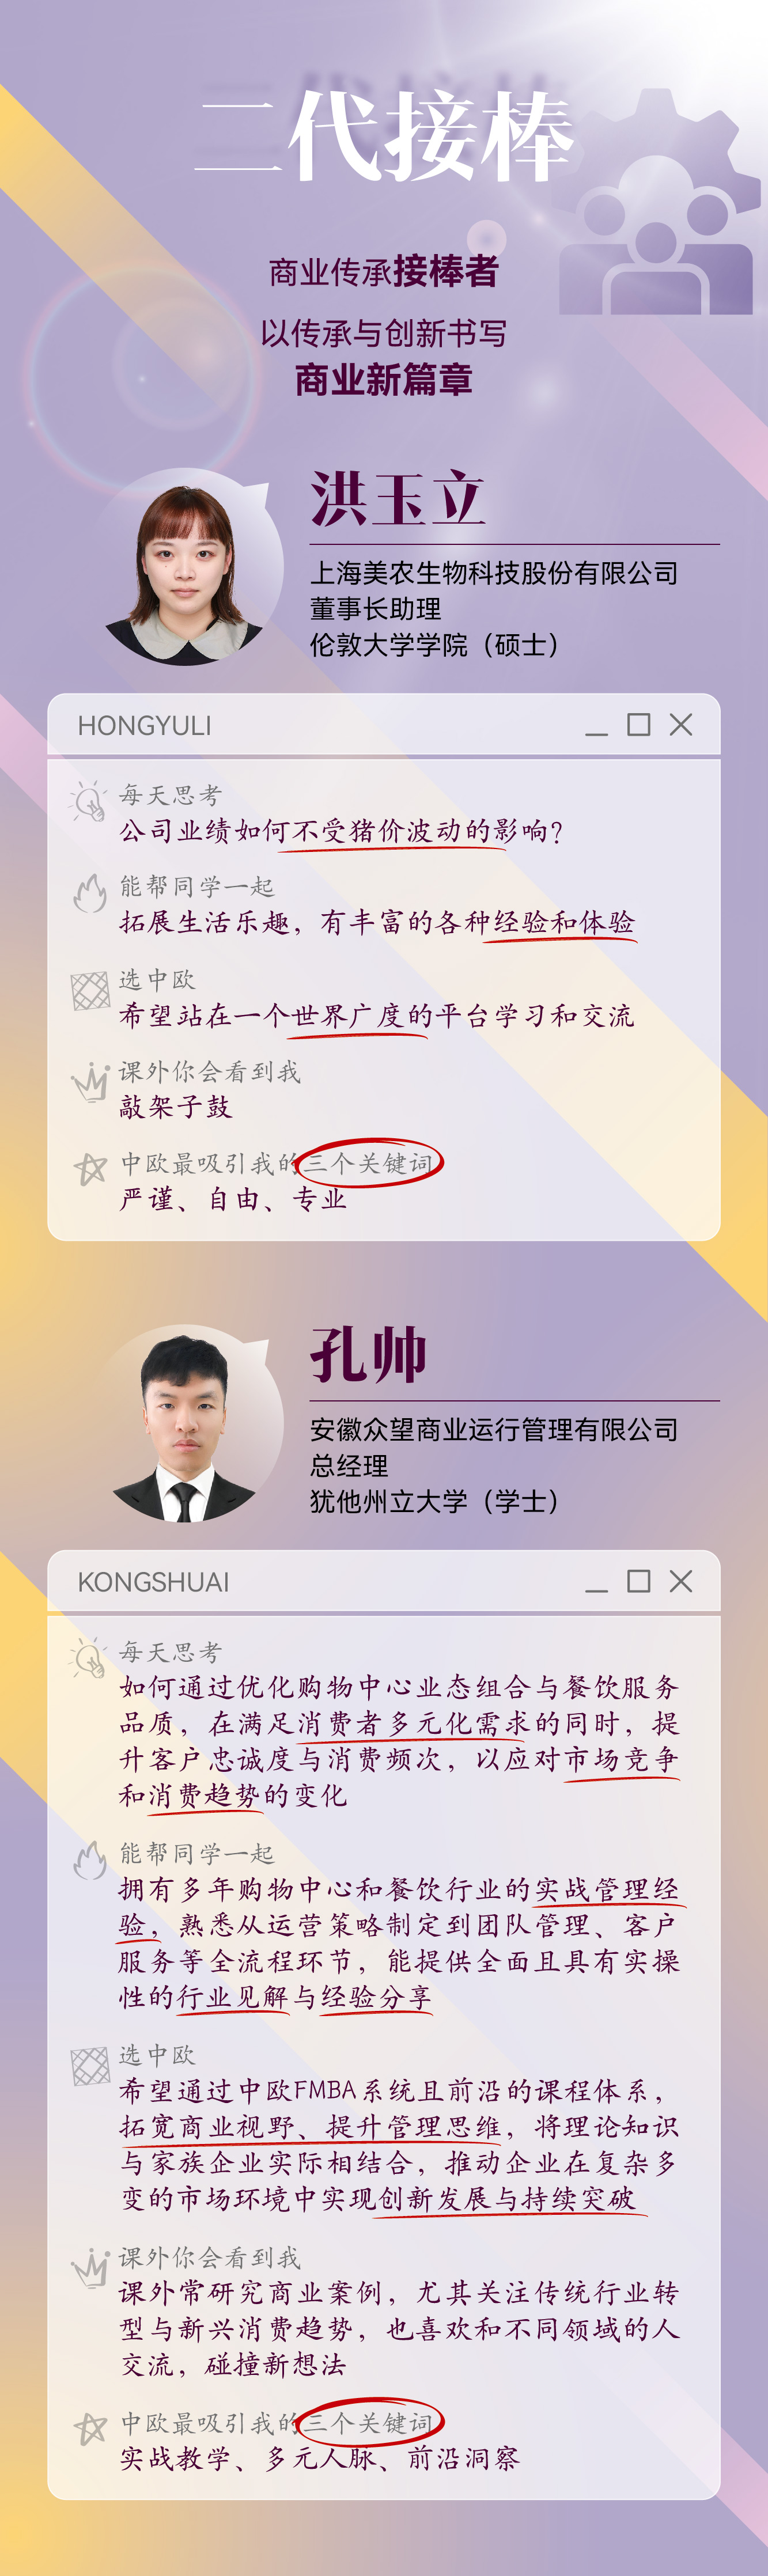This screenshot has width=768, height=2576.
Task: Click the lightbulb icon in KONGSHUAI card
Action: click(x=89, y=1658)
